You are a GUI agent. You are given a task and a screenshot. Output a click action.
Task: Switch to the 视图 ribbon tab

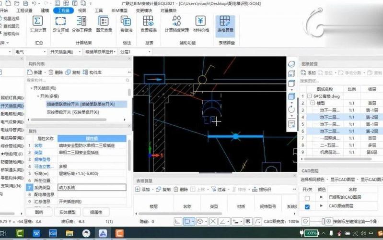(x=82, y=11)
